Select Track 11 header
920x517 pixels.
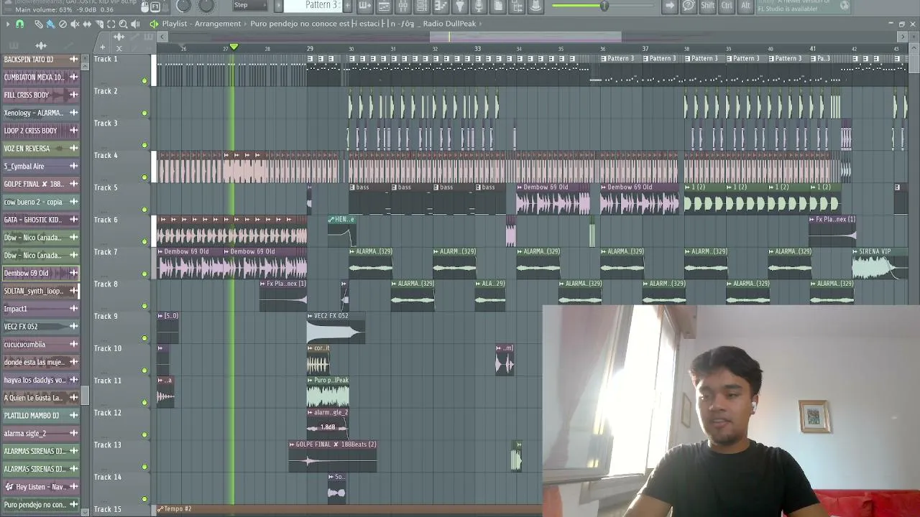[122, 391]
